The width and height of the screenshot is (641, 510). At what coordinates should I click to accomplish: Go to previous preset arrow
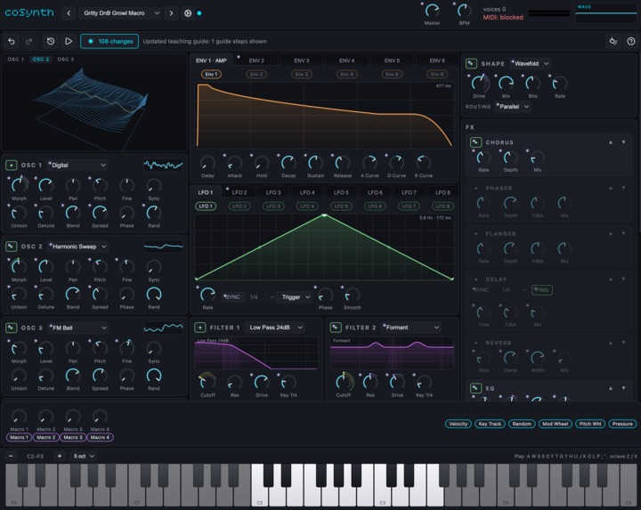pyautogui.click(x=69, y=13)
